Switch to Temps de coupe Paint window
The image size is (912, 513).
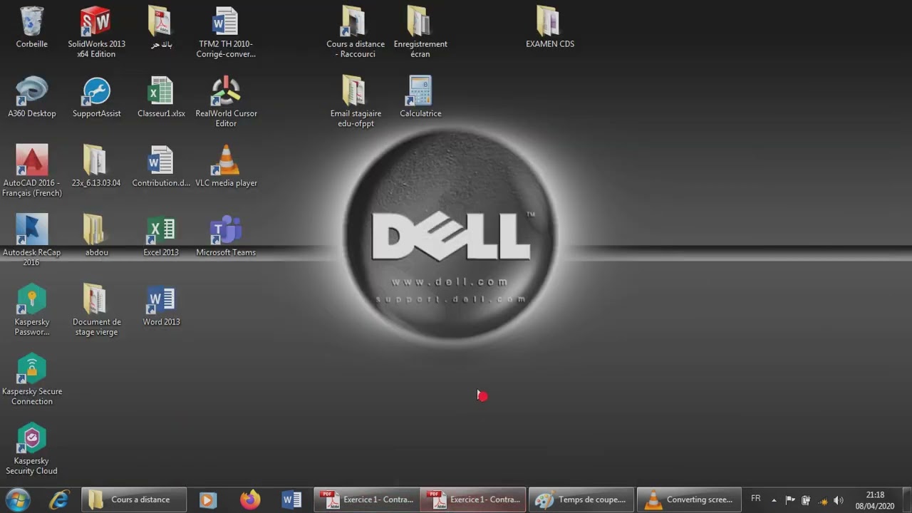pos(581,499)
